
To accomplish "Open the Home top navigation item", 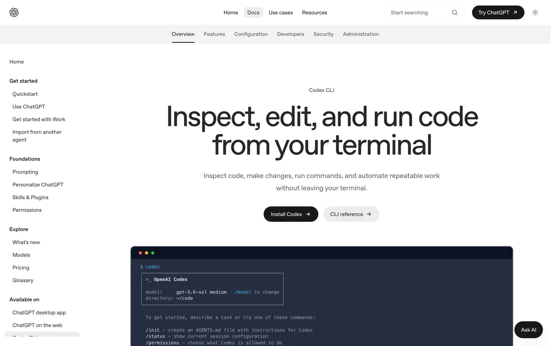I will 231,12.
